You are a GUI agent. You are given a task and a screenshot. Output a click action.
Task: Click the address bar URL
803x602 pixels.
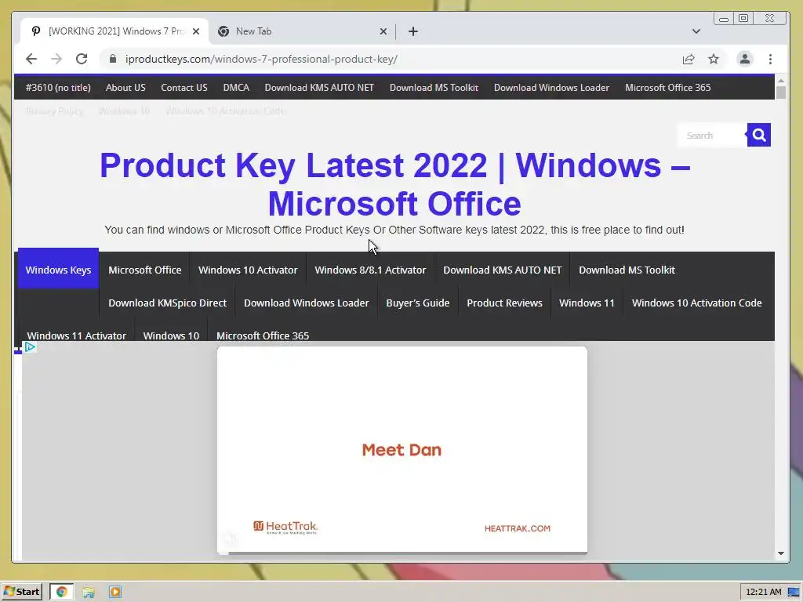coord(261,59)
